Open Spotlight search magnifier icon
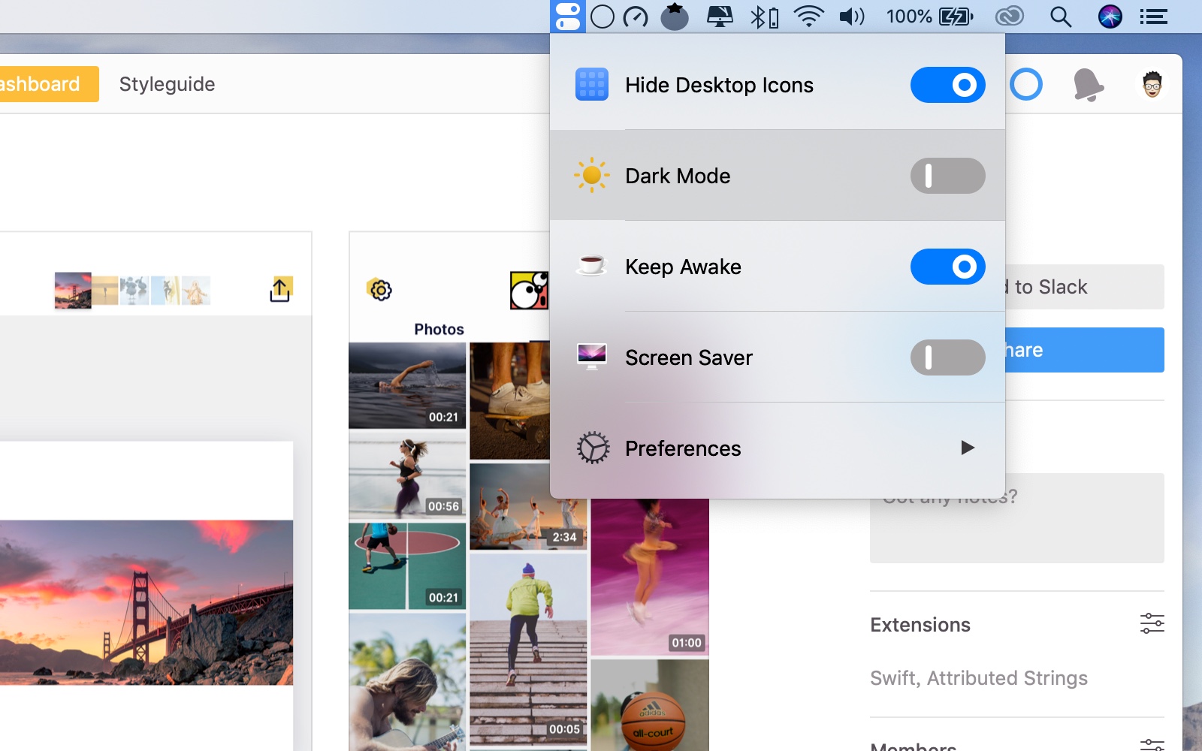Image resolution: width=1202 pixels, height=751 pixels. click(1060, 17)
